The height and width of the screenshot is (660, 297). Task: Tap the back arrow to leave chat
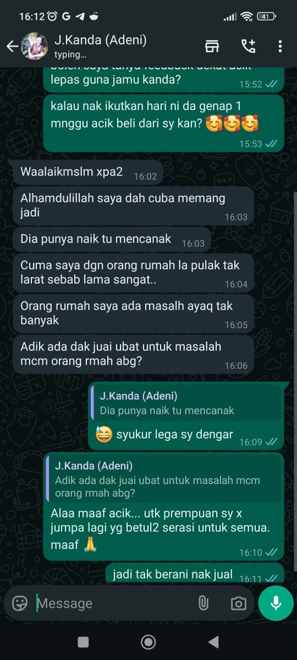(x=12, y=46)
